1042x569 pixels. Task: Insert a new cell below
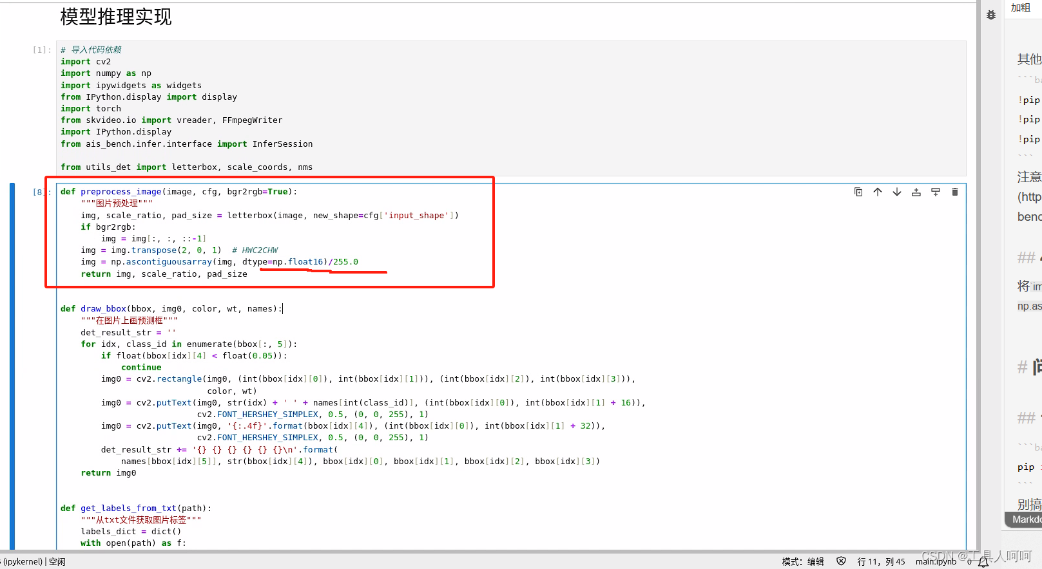pyautogui.click(x=936, y=192)
